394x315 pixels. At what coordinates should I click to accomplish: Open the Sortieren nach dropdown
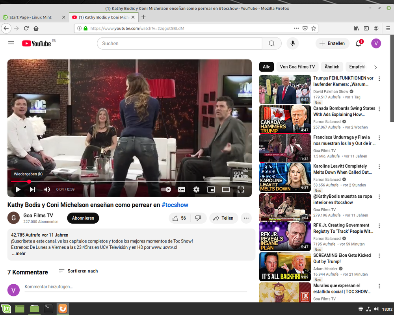(x=78, y=271)
